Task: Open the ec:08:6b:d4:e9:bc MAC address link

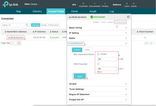Action: pos(16,37)
